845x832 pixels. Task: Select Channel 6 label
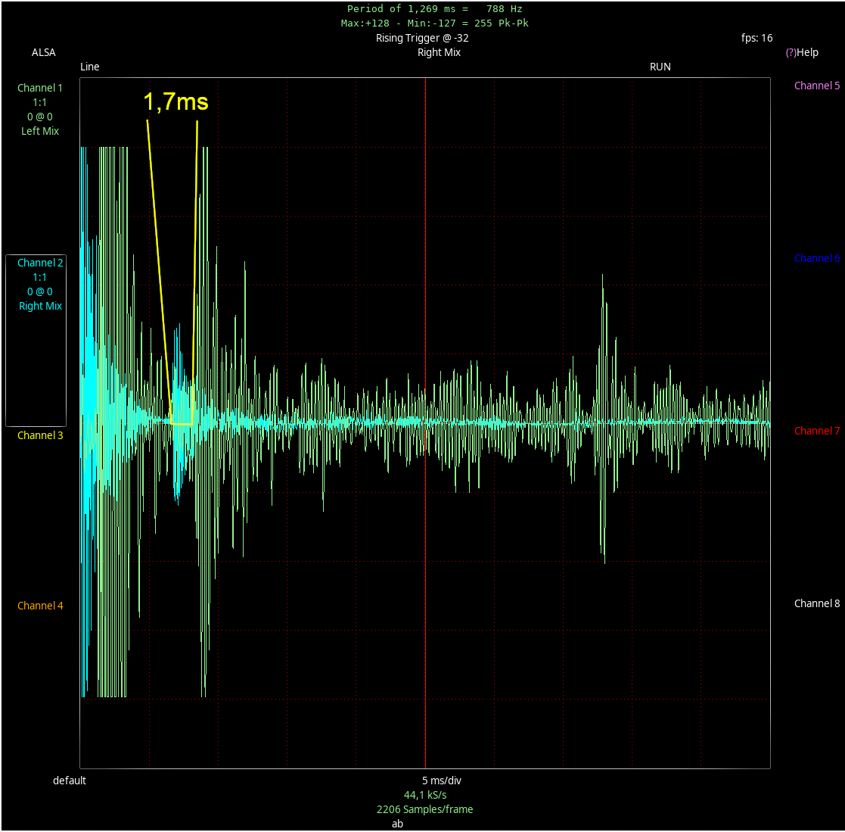[817, 258]
